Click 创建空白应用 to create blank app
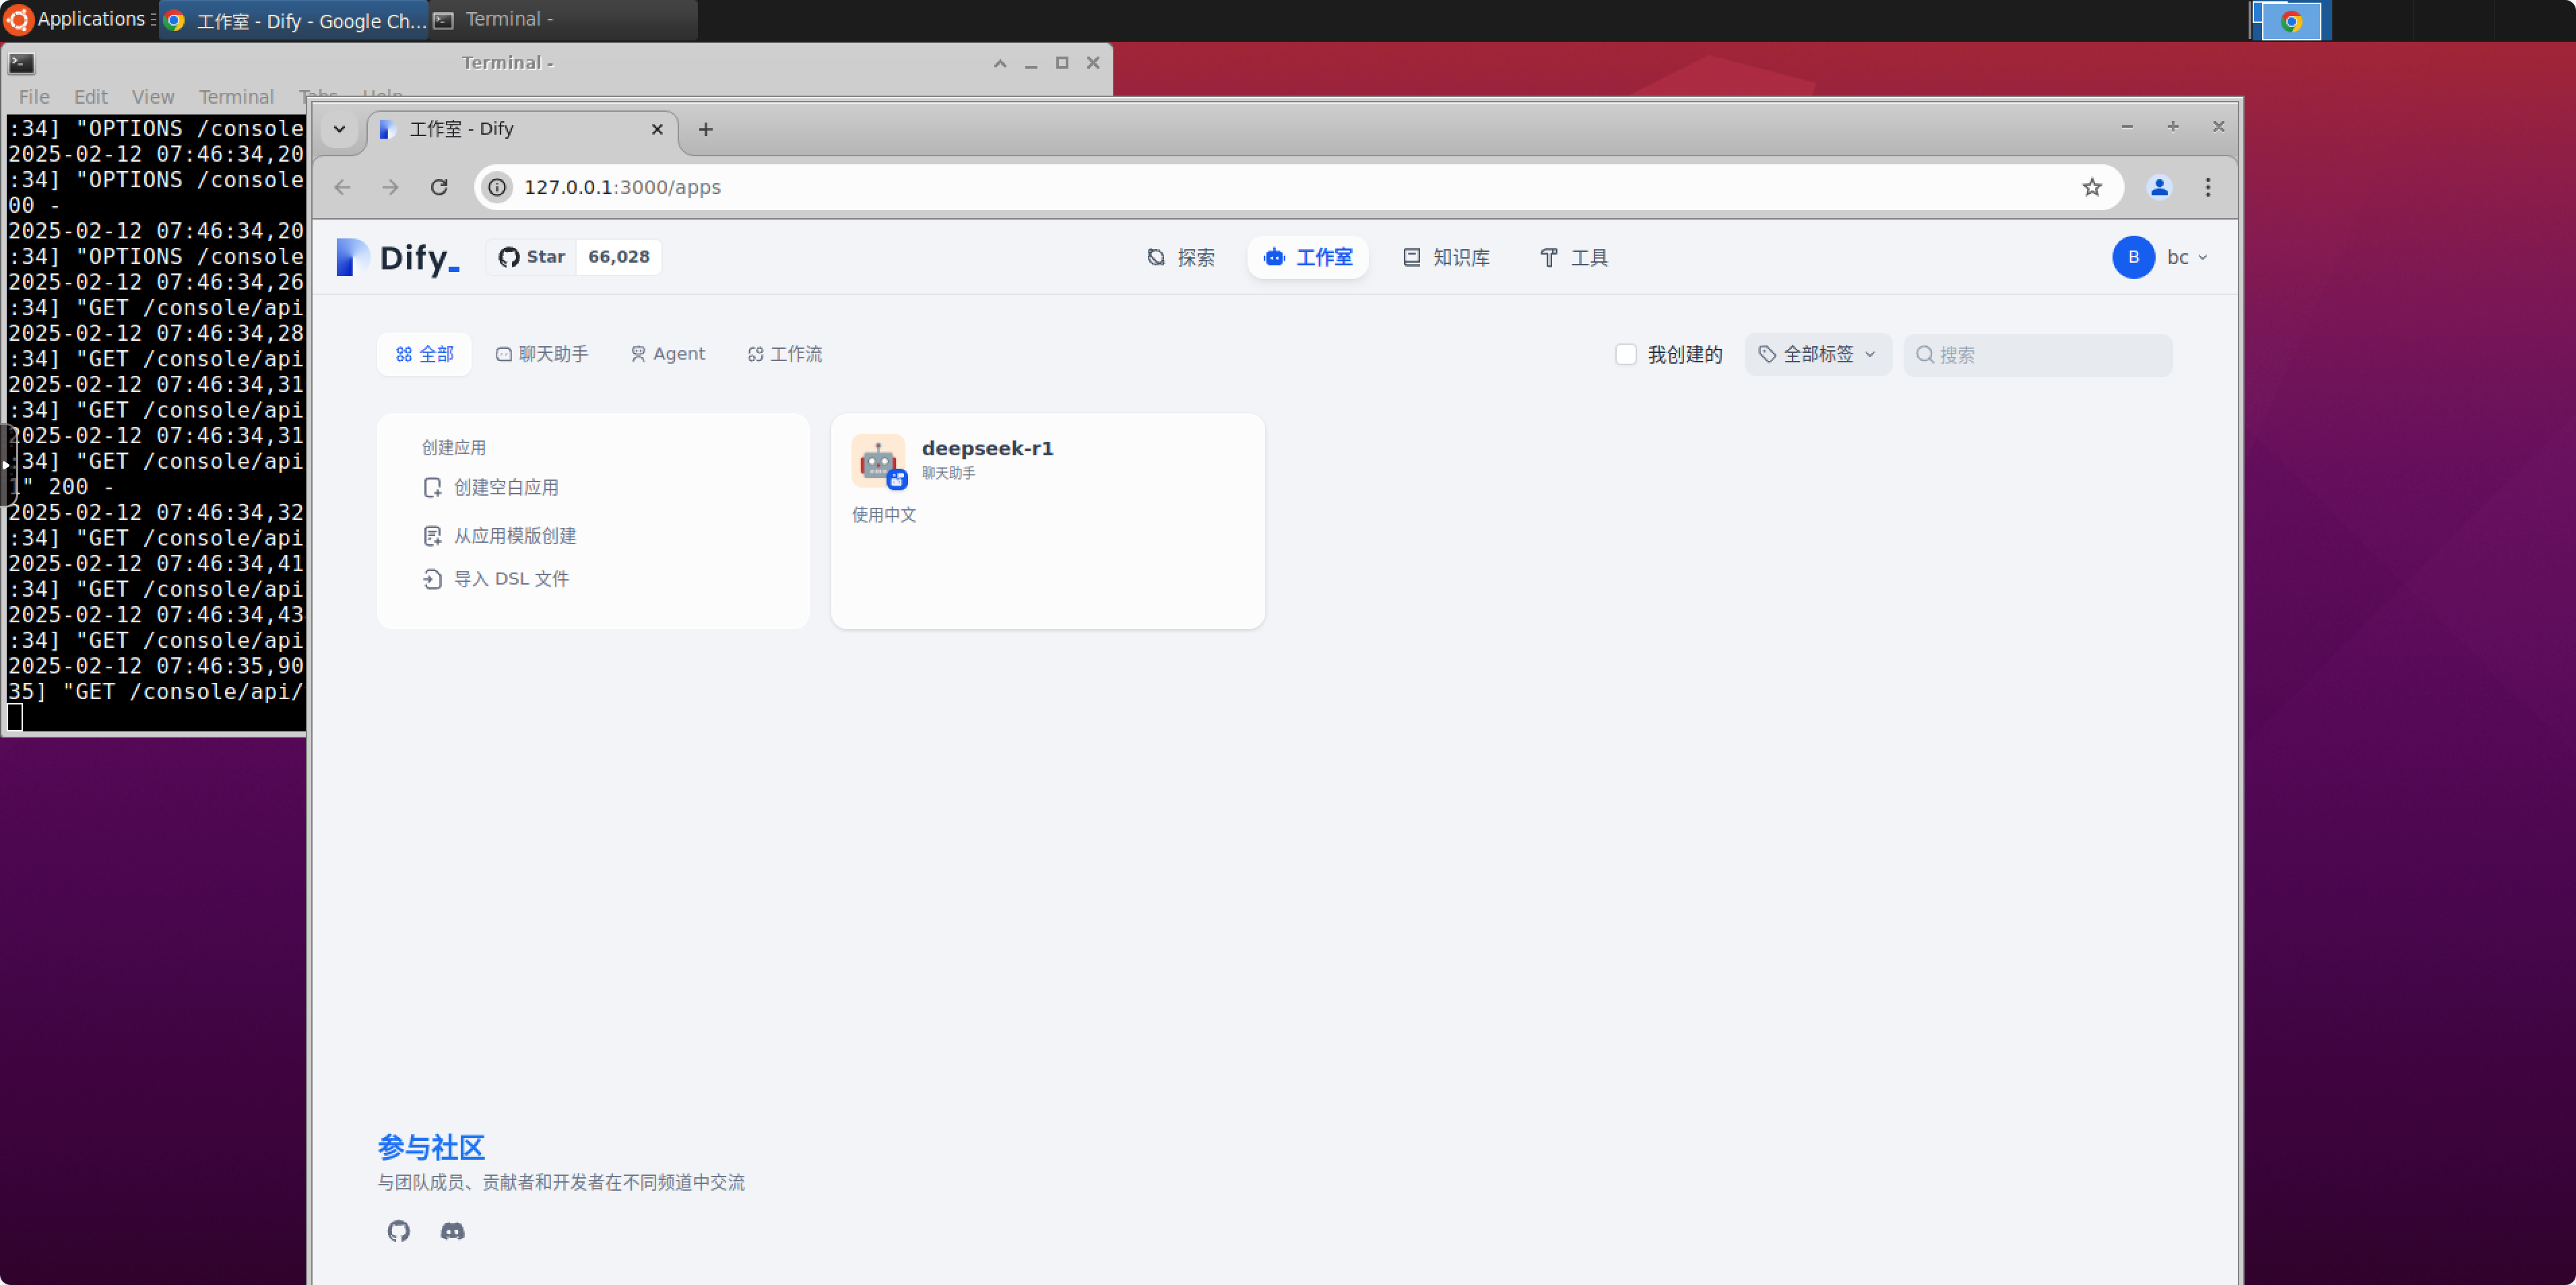 click(505, 487)
